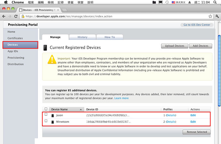Open the 記錄 menu
Screen dimensions: 221x144
pyautogui.click(x=61, y=3)
